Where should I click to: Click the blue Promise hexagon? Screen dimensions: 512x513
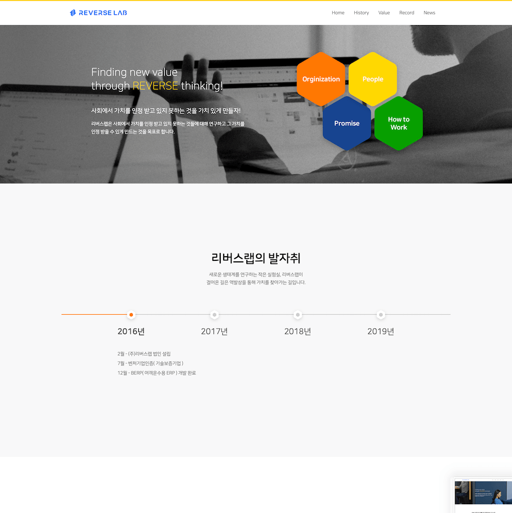(x=347, y=124)
